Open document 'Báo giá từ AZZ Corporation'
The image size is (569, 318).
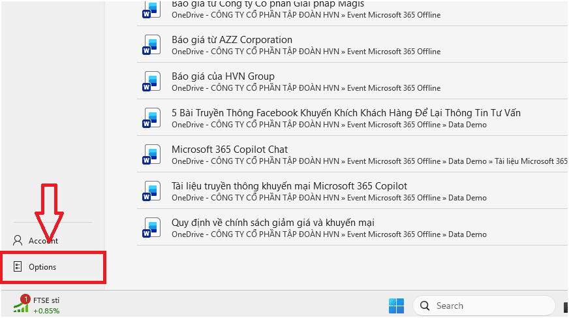click(x=232, y=40)
